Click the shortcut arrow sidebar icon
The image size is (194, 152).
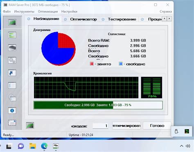[x=12, y=73]
